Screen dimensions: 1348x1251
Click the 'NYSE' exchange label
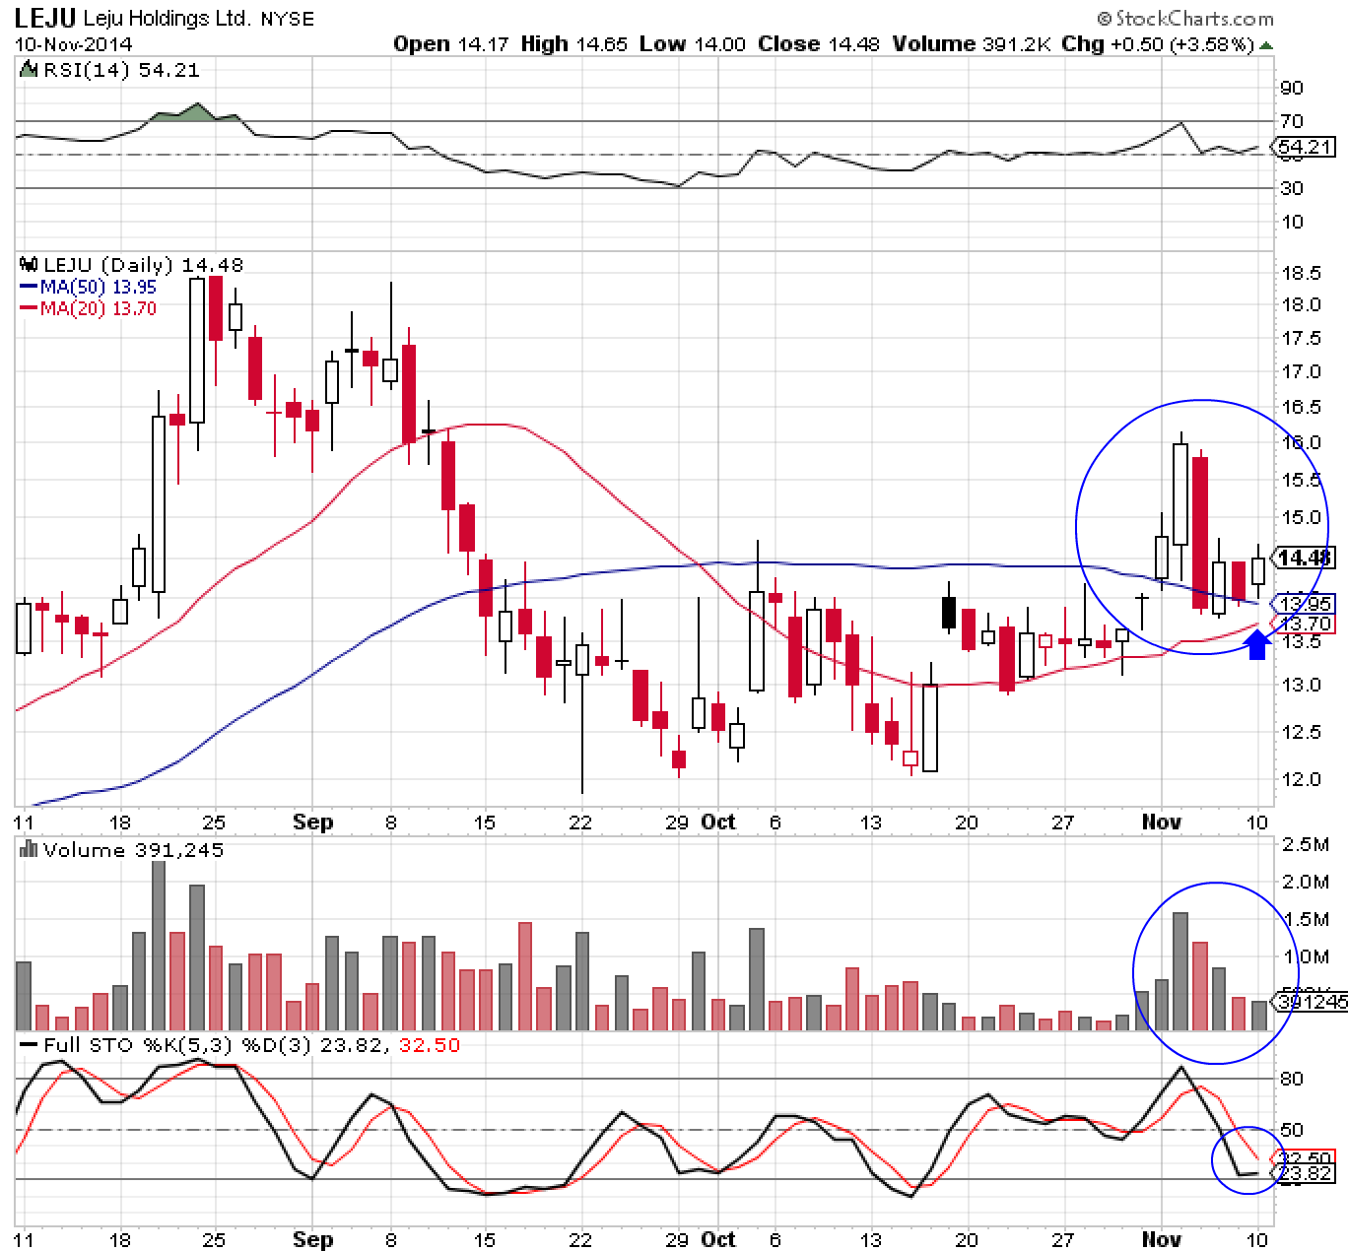(x=287, y=19)
